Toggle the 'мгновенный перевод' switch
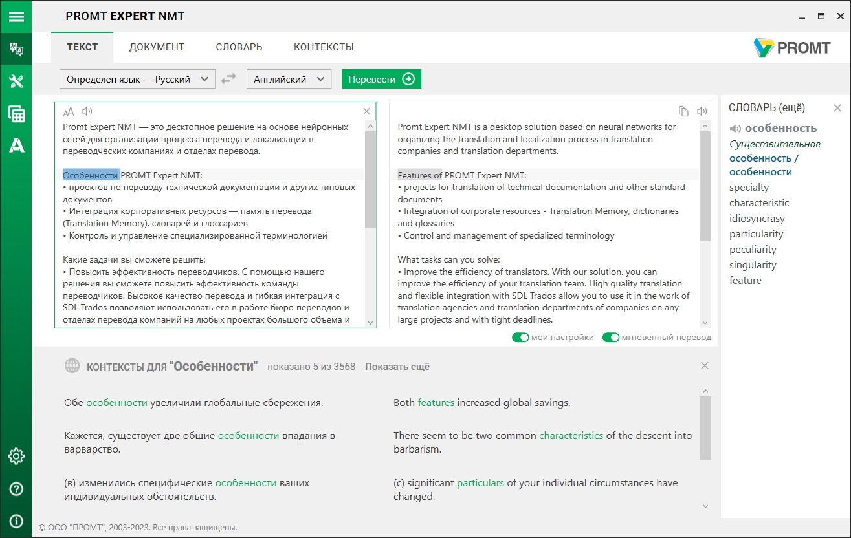Viewport: 851px width, 538px height. (x=611, y=338)
